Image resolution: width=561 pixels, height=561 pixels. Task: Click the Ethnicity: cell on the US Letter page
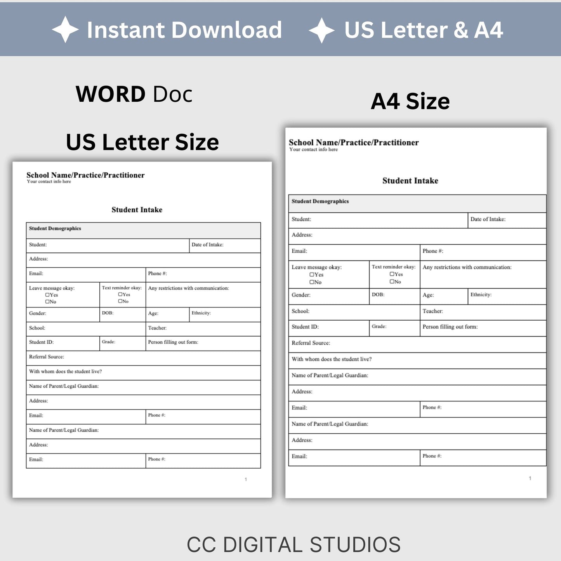point(225,314)
